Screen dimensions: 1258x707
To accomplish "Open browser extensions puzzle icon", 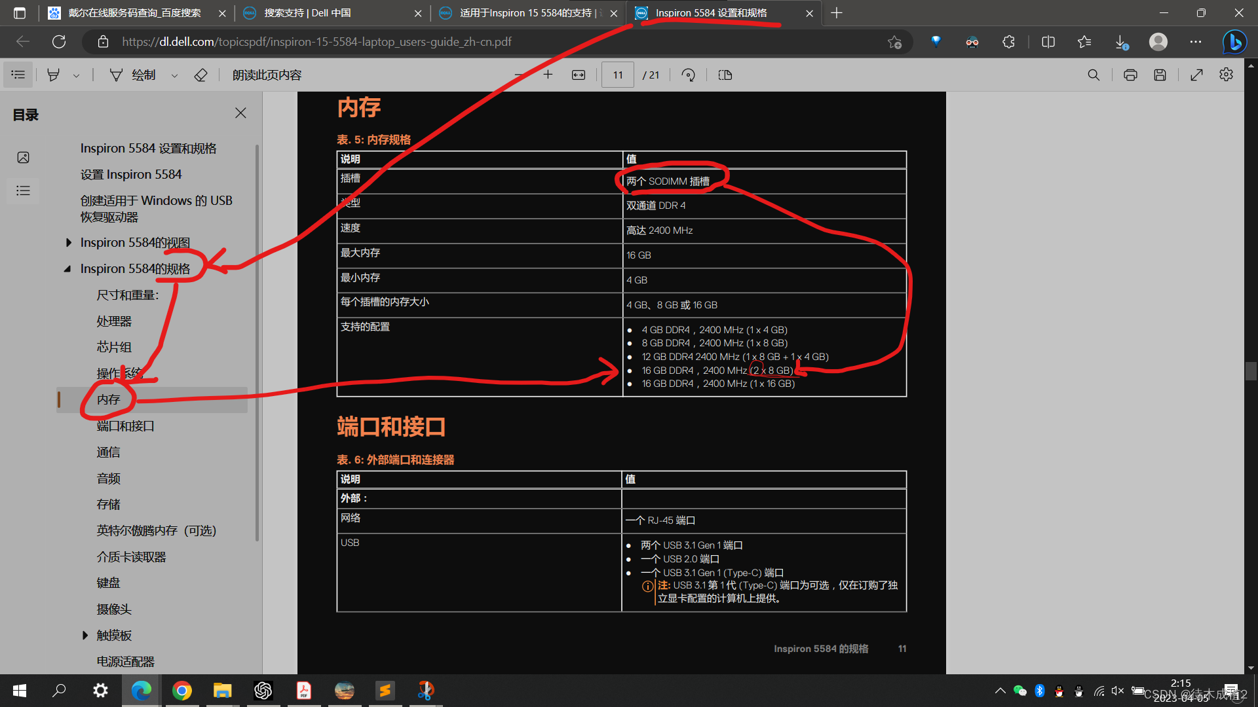I will (x=1008, y=42).
